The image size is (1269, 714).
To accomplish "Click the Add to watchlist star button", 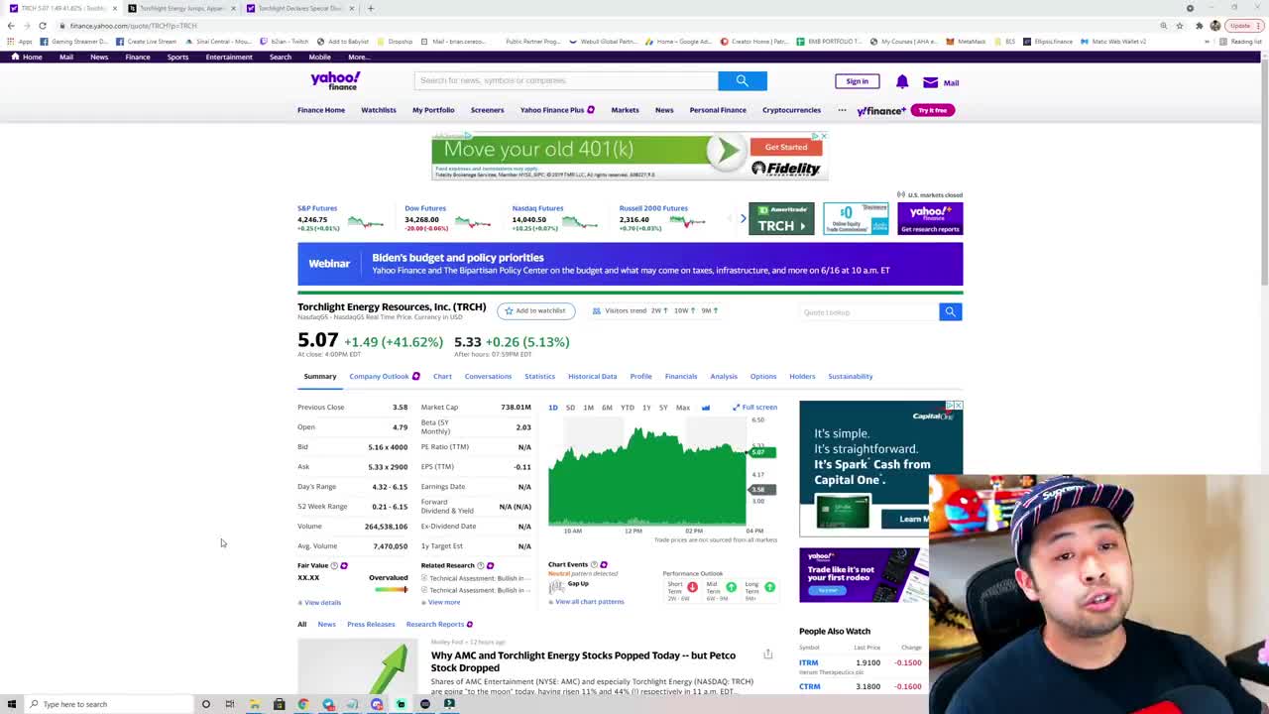I will (x=535, y=310).
